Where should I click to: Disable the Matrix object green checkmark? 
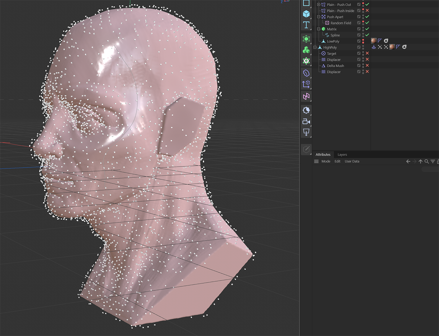click(367, 29)
